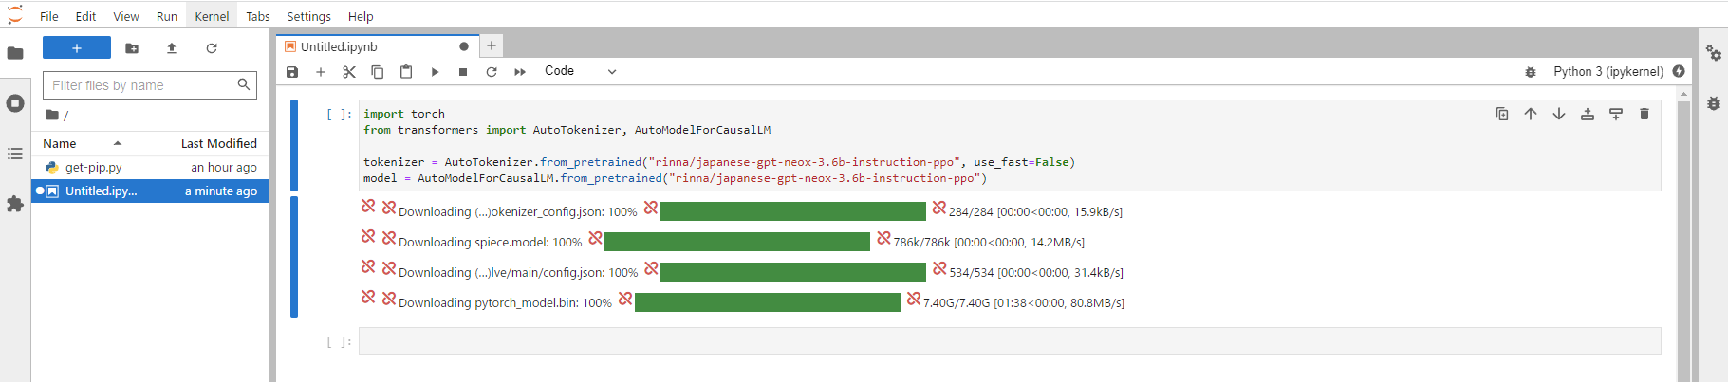This screenshot has width=1728, height=382.
Task: Save the notebook with the disk icon
Action: 292,72
